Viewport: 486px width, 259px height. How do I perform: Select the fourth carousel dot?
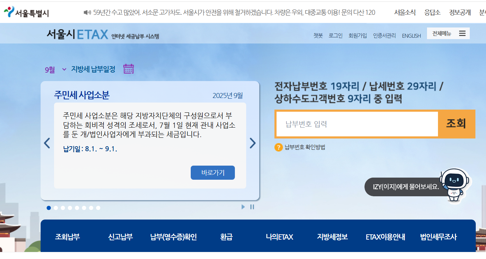click(x=70, y=208)
